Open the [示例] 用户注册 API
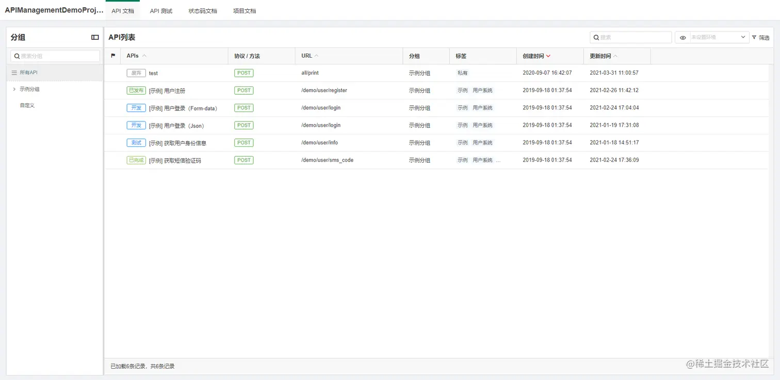 click(x=167, y=91)
